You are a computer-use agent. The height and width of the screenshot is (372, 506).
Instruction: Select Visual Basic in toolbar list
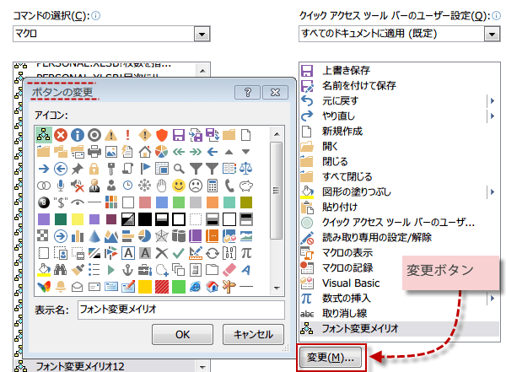400,283
